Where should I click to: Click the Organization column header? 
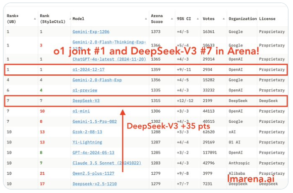pyautogui.click(x=243, y=19)
